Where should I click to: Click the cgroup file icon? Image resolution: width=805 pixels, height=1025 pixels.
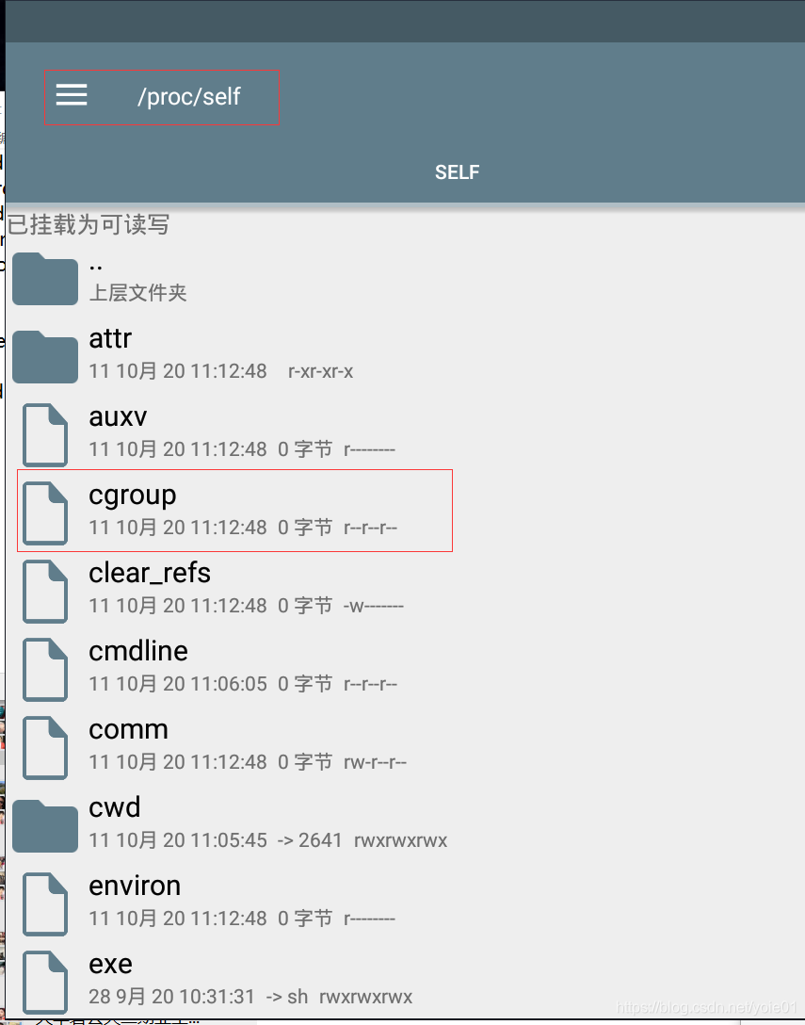click(x=45, y=513)
